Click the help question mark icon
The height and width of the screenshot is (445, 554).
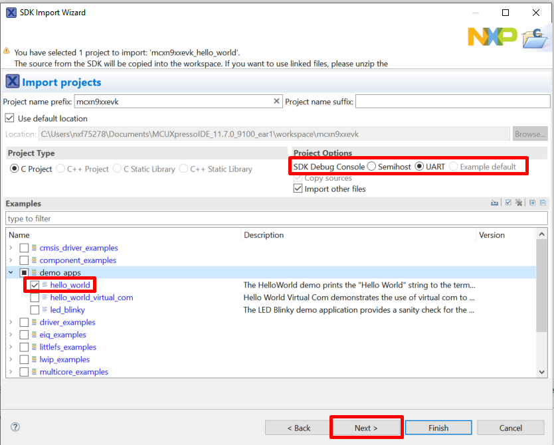(15, 427)
